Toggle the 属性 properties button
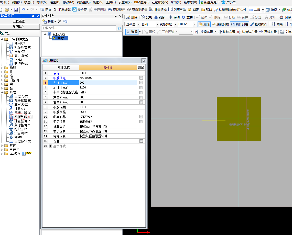The height and width of the screenshot is (235, 292). point(204,24)
